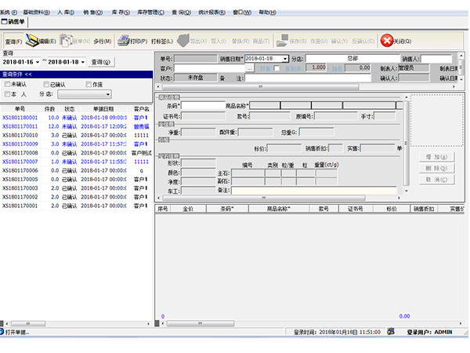Viewport: 470px width, 353px height.
Task: Select order row XS1801170005
Action: (76, 179)
